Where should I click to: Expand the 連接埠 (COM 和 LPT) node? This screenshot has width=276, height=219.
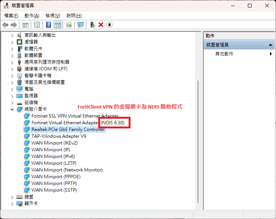pos(12,69)
